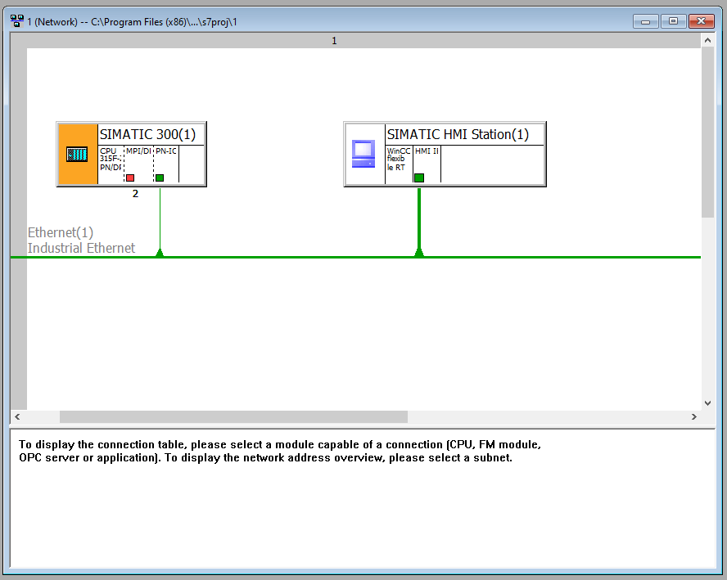Viewport: 727px width, 580px height.
Task: Maximize the Network window
Action: click(x=673, y=21)
